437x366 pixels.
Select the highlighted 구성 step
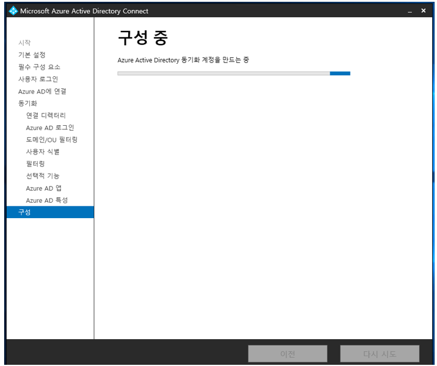click(50, 212)
